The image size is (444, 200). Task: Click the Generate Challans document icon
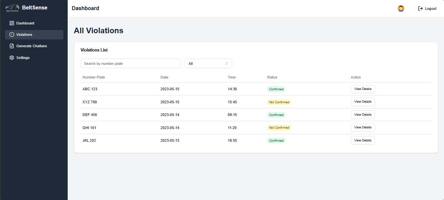[x=12, y=46]
